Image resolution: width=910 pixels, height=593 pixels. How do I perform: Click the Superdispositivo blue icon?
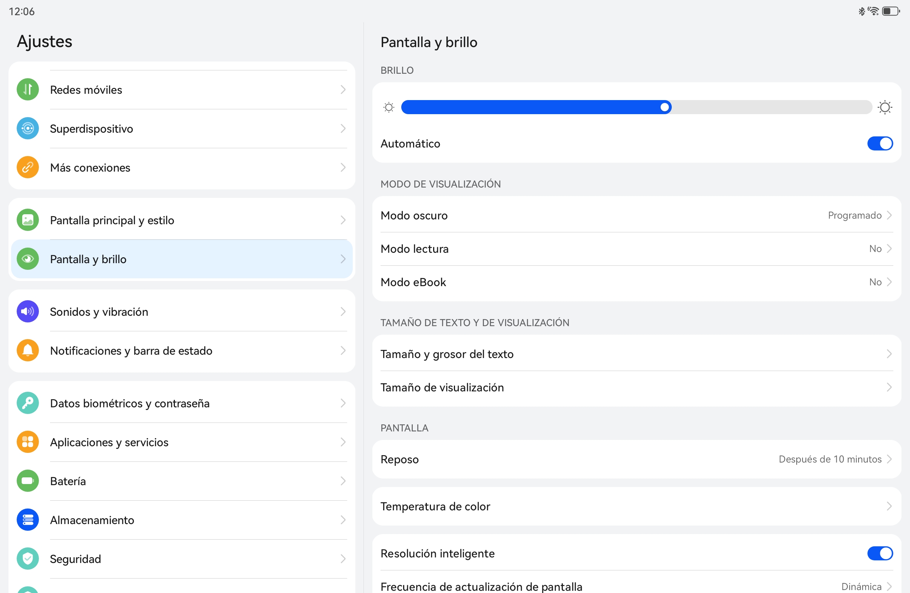27,129
